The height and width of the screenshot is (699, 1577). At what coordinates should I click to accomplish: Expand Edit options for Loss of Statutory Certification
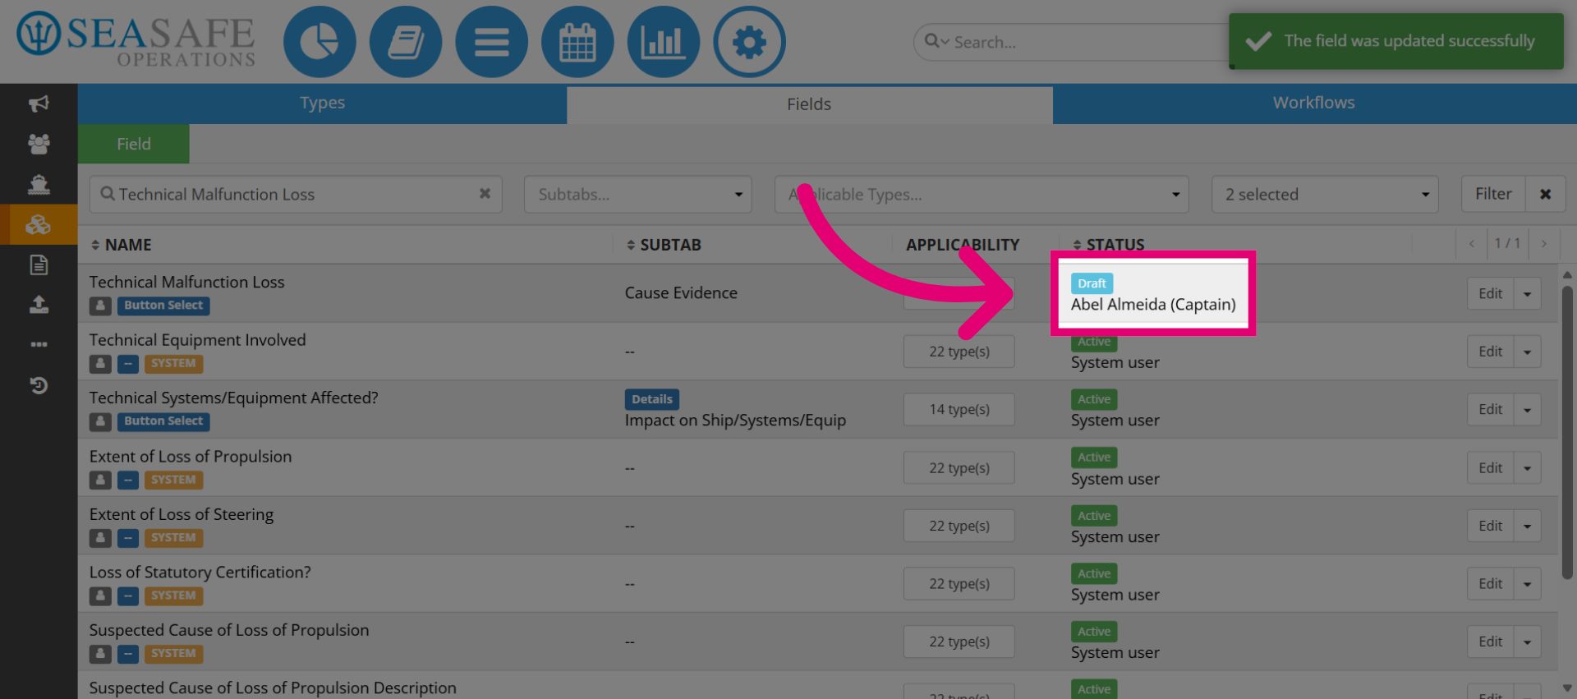(x=1527, y=584)
